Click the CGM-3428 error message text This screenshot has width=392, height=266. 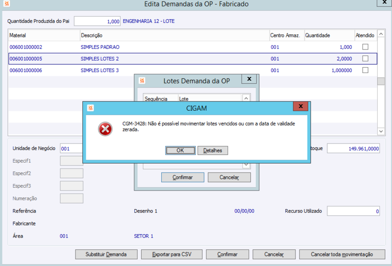click(x=209, y=126)
